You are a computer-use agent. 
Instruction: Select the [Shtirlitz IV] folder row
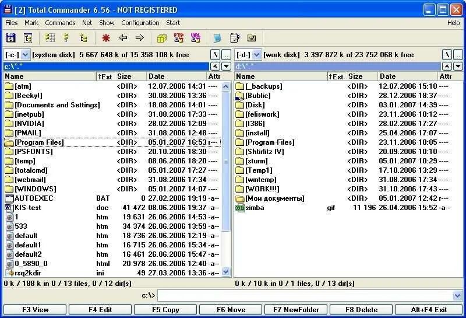point(348,152)
